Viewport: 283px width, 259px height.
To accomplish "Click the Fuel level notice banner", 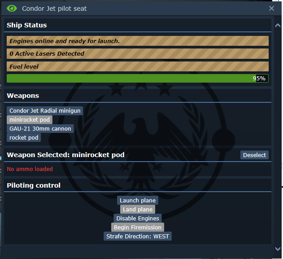I will [x=138, y=66].
